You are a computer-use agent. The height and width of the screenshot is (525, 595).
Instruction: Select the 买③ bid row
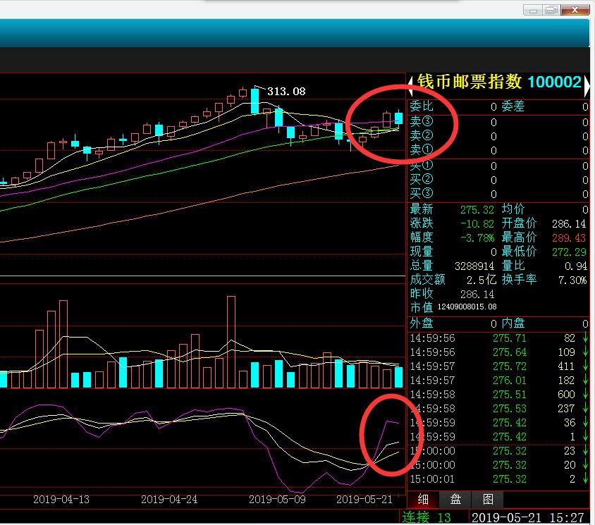point(498,194)
